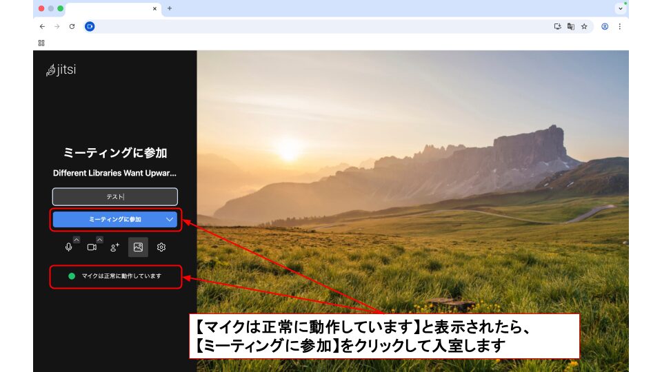This screenshot has width=662, height=372.
Task: Expand camera video options chevron
Action: [99, 240]
